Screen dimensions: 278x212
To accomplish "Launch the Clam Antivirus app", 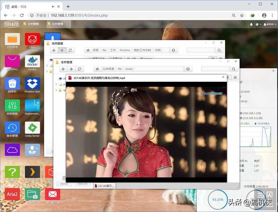I will pyautogui.click(x=33, y=39).
